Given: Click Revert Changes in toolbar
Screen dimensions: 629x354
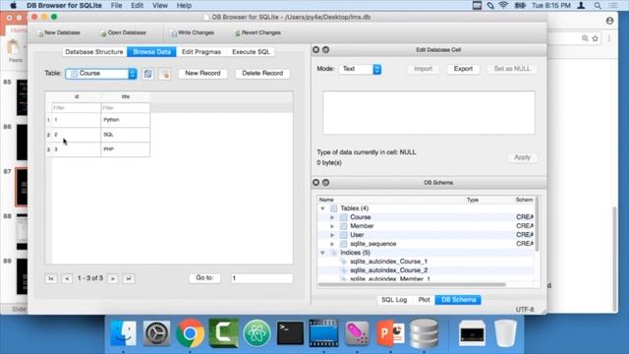Looking at the screenshot, I should (x=257, y=32).
